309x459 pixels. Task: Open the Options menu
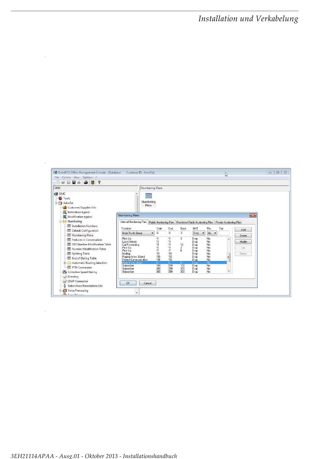pos(87,178)
